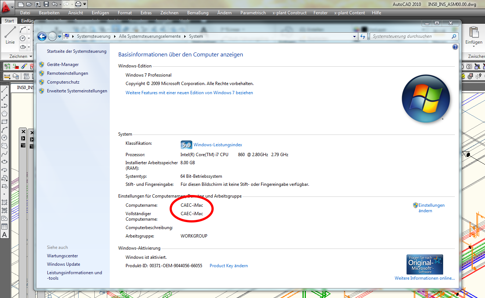Select the Ellipse tool in the Zeichnen panel
485x298 pixels.
[23, 47]
